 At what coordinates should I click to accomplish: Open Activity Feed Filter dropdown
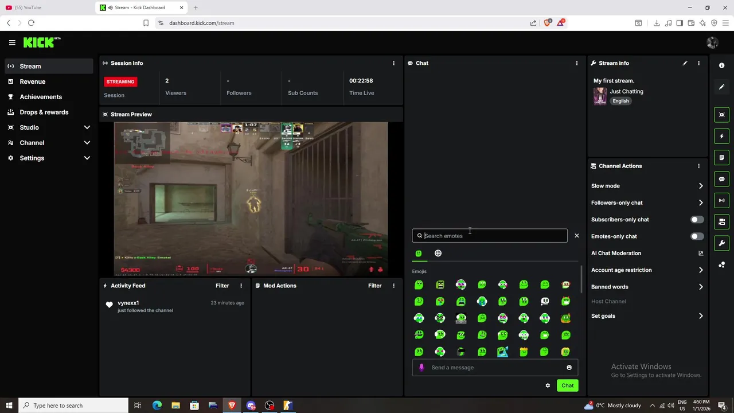pos(222,286)
